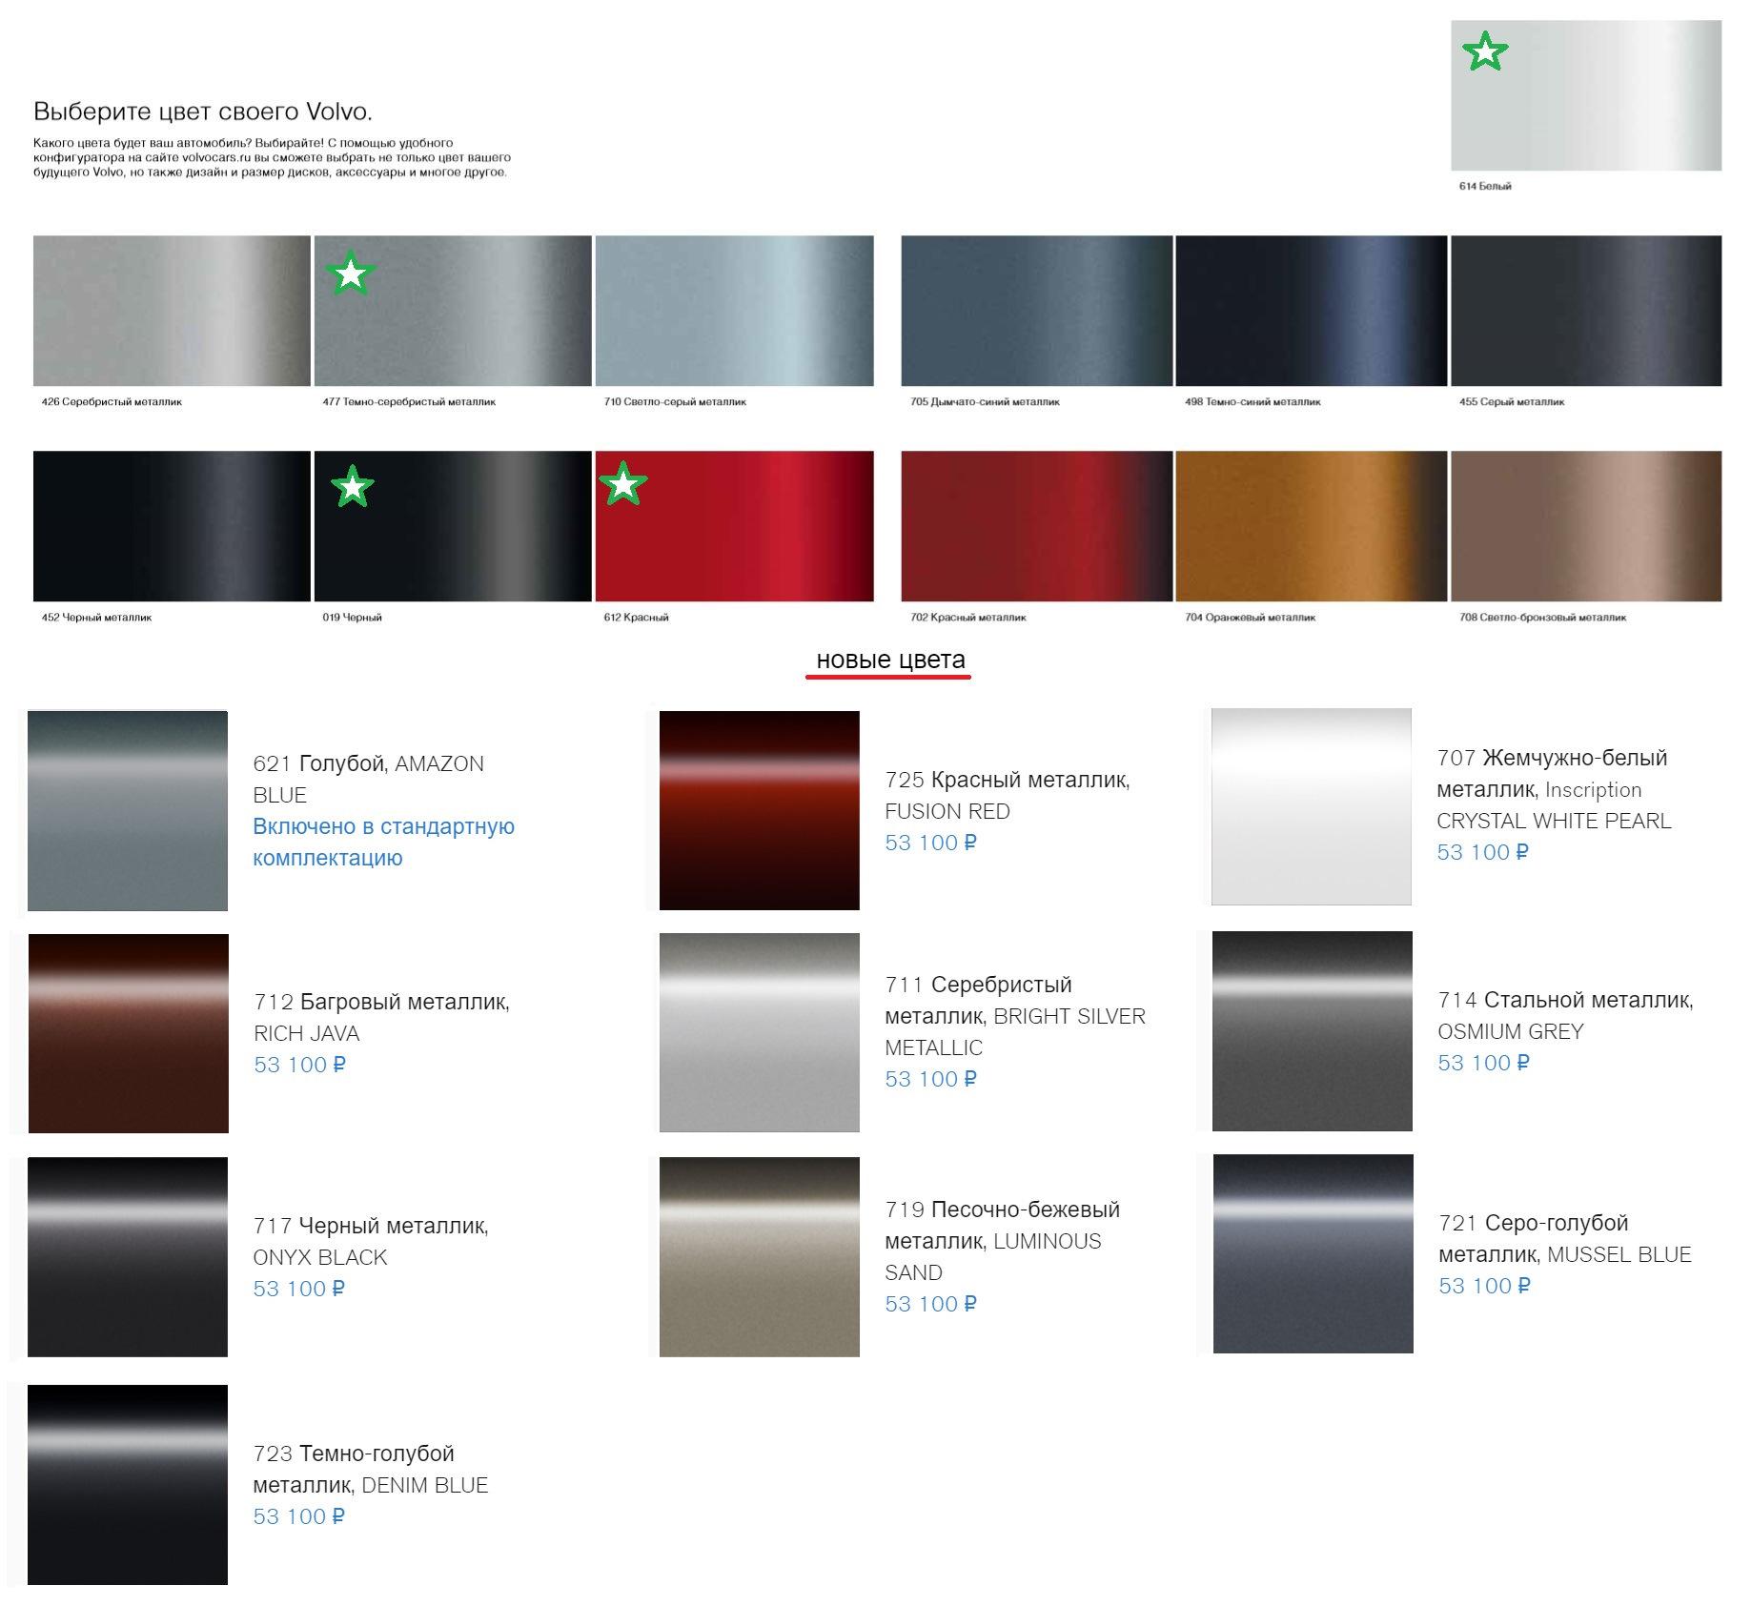Click the 'новые цвета' heading

click(889, 660)
